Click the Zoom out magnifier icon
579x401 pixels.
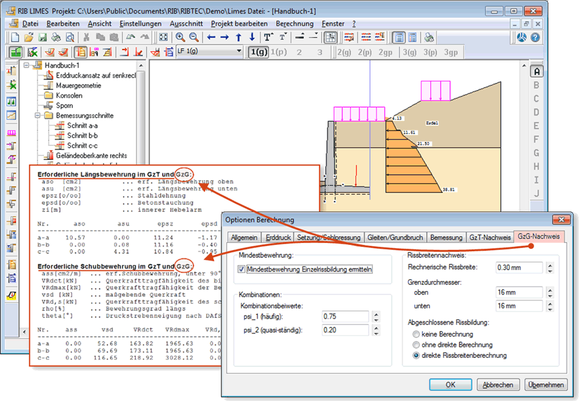pyautogui.click(x=194, y=37)
